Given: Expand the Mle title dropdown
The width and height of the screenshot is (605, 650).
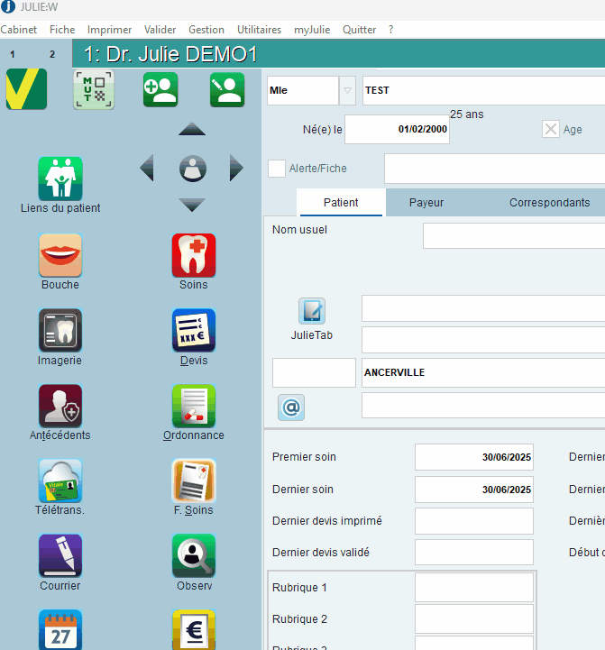Looking at the screenshot, I should [347, 90].
